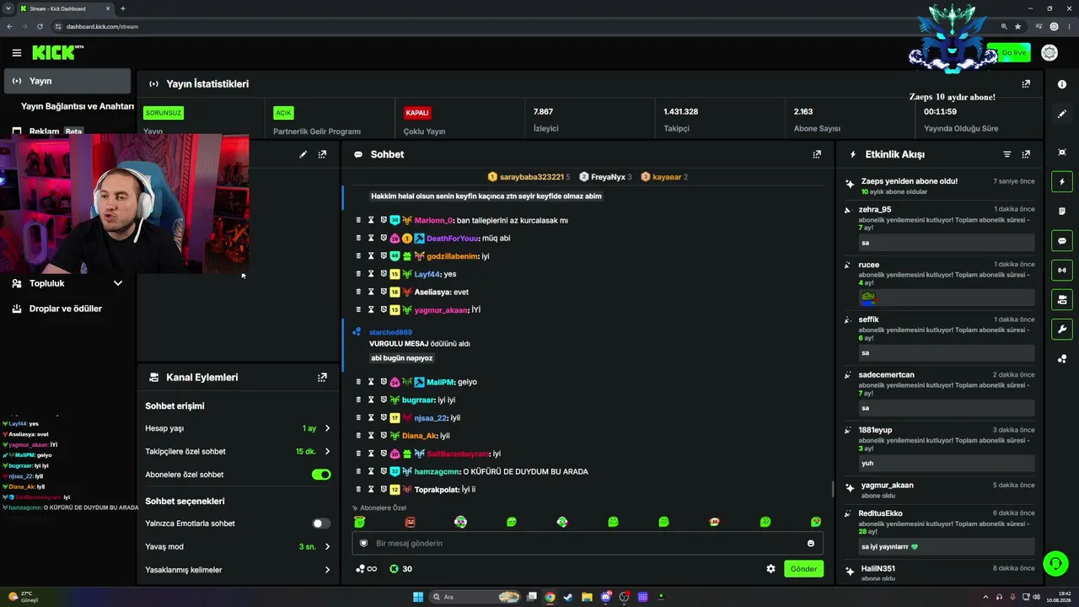Open Yayın Bağlantısı ve Anahtarı menu item
Viewport: 1079px width, 607px height.
pyautogui.click(x=78, y=106)
